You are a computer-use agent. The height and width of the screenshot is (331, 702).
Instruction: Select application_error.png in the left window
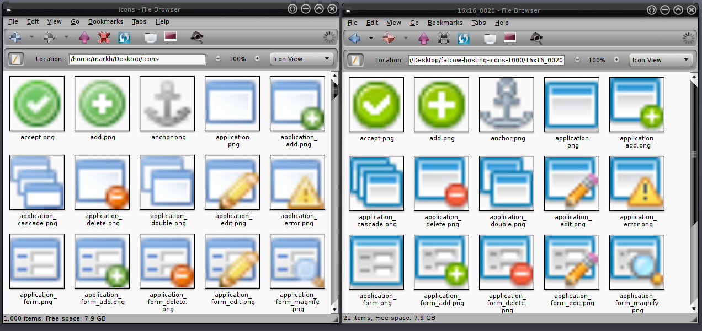pyautogui.click(x=297, y=182)
